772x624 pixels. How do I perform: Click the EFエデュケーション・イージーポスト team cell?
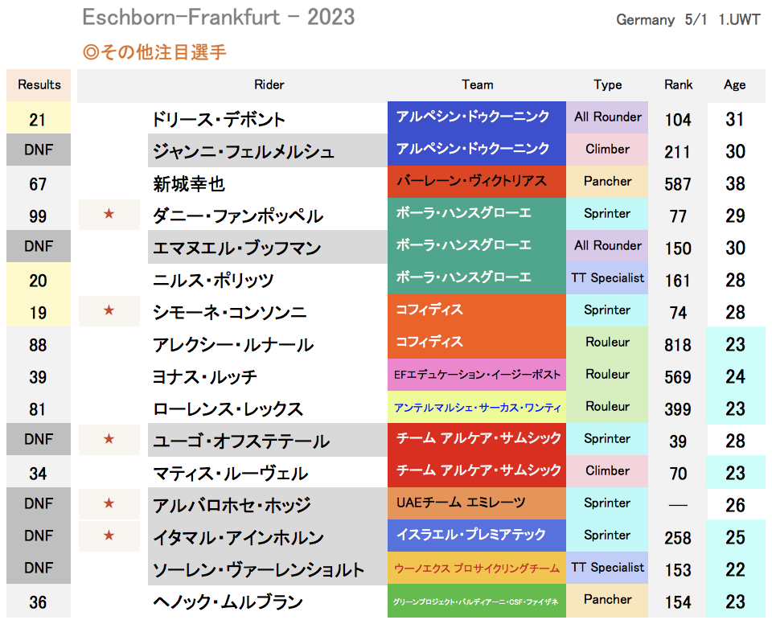click(x=477, y=375)
